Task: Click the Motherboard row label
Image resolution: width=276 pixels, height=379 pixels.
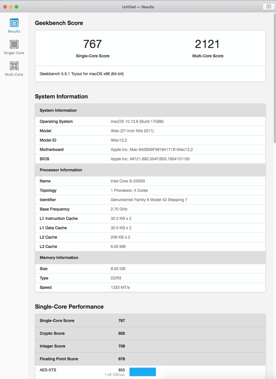Action: click(x=51, y=149)
